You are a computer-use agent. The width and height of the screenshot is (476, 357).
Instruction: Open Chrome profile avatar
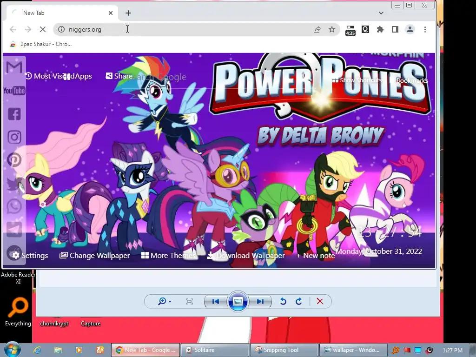click(410, 29)
